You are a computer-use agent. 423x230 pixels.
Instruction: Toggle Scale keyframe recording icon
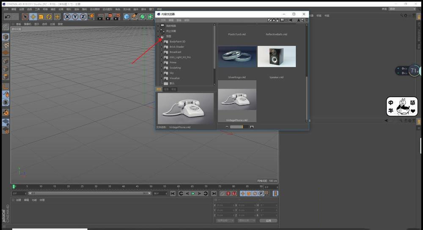pyautogui.click(x=249, y=193)
